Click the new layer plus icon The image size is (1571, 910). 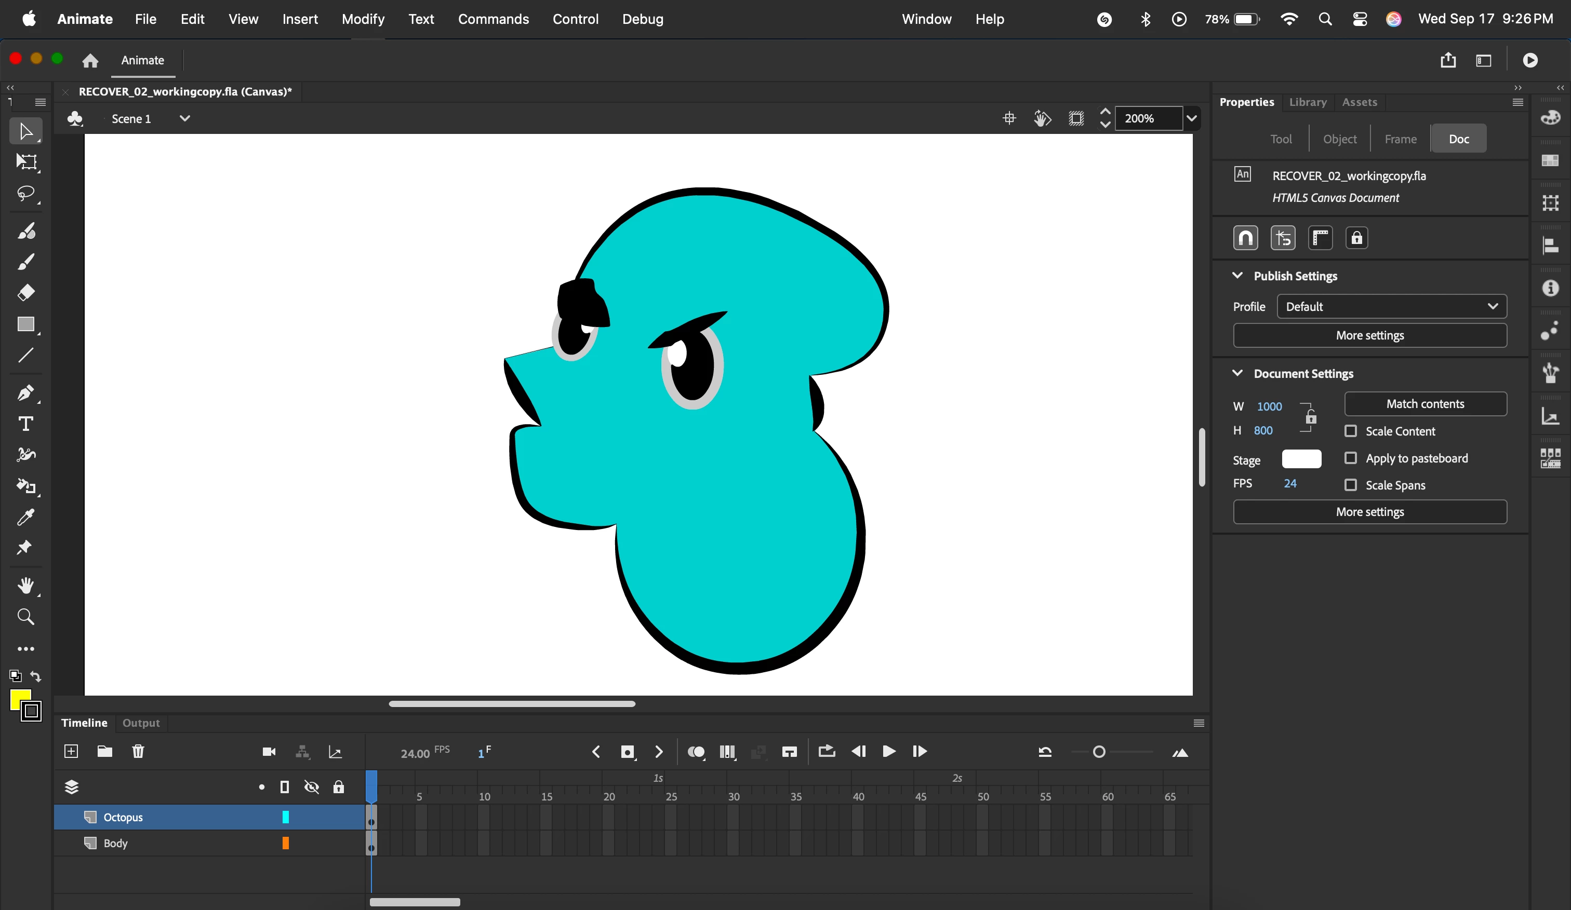pos(71,751)
